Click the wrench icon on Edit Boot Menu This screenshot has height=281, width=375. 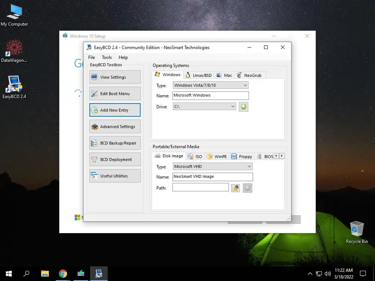(x=94, y=93)
